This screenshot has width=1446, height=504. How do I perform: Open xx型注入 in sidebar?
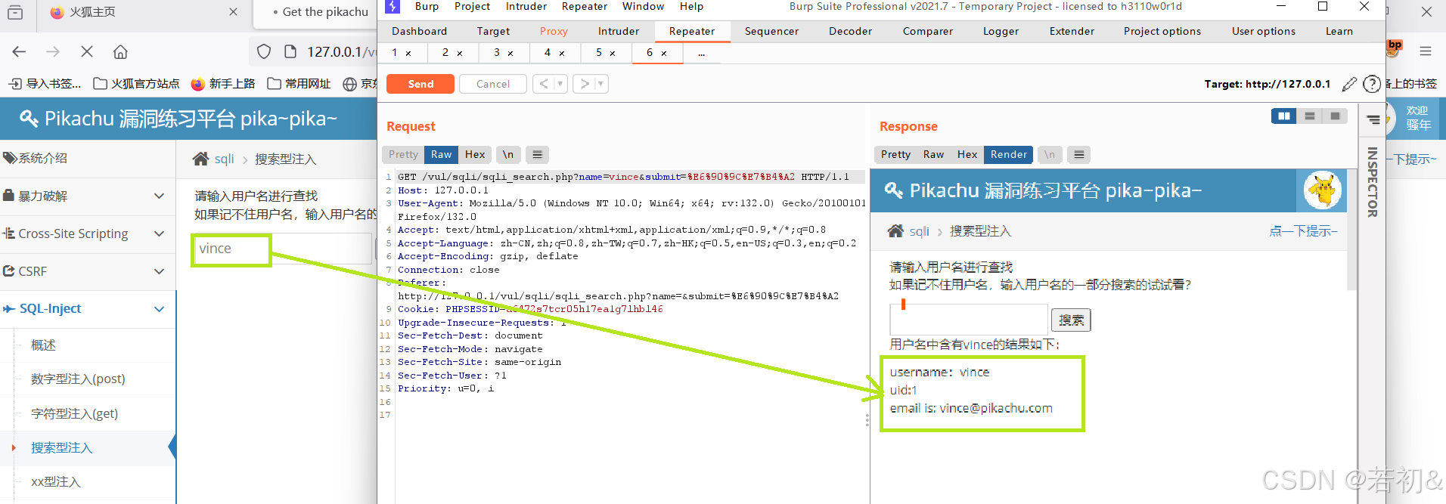click(x=55, y=481)
